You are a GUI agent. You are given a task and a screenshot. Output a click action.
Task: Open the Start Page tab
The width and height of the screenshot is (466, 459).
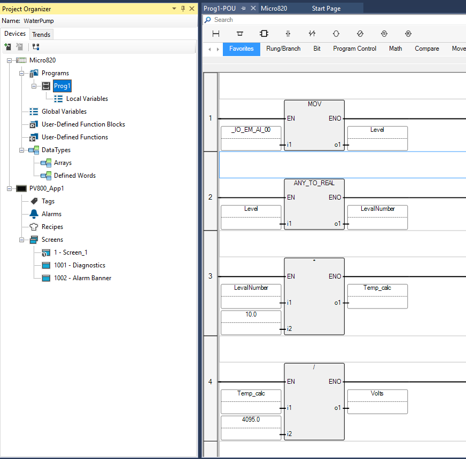click(x=327, y=9)
